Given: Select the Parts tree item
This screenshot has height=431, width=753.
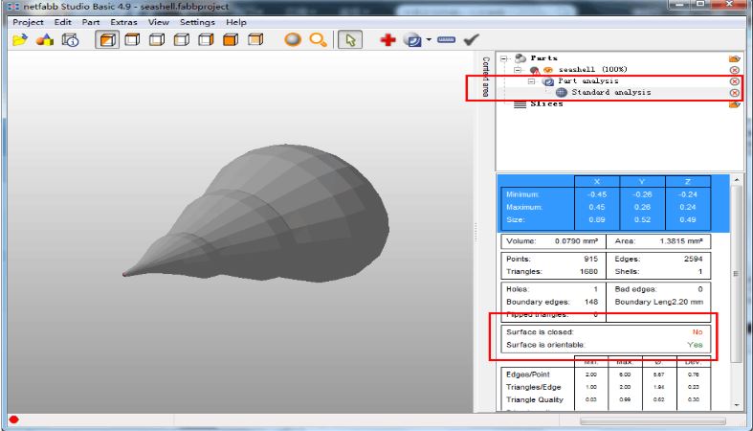Looking at the screenshot, I should coord(543,58).
